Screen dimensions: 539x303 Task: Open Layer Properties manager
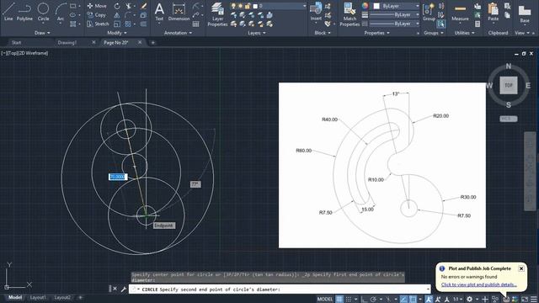pos(217,14)
